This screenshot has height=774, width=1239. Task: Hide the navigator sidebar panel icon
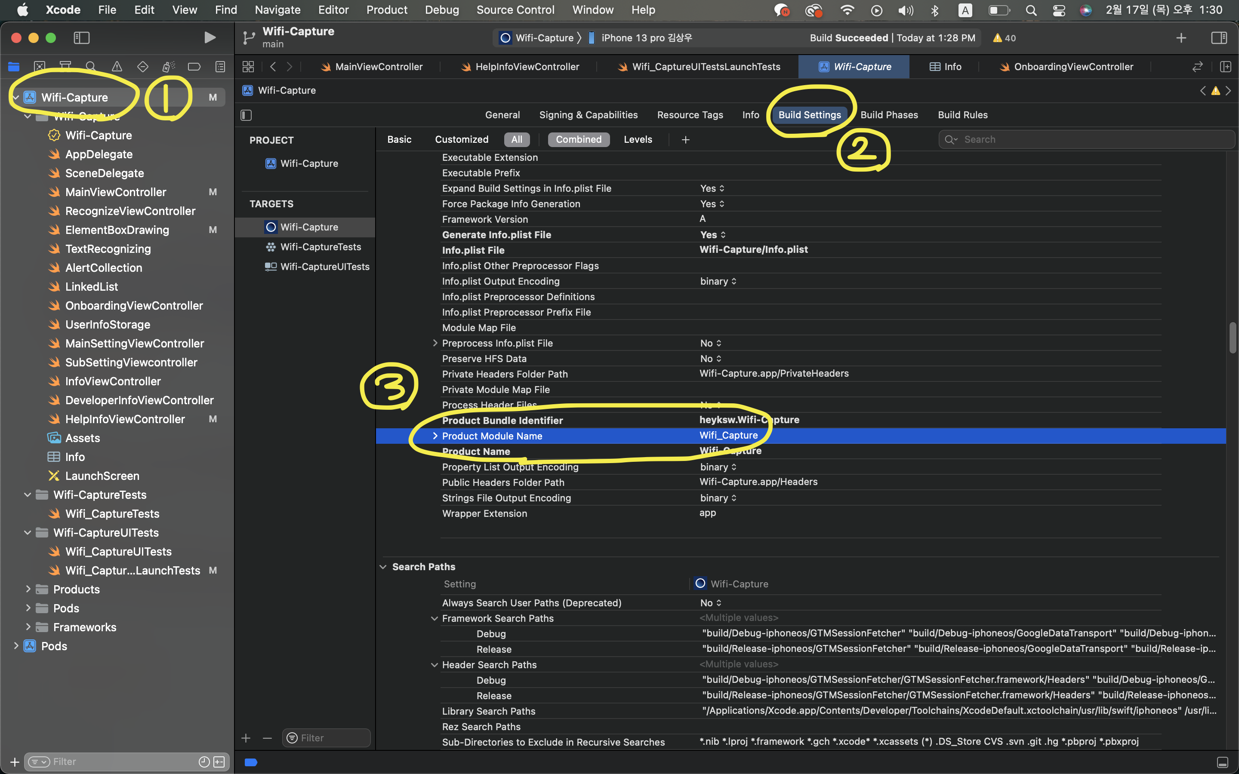(82, 38)
